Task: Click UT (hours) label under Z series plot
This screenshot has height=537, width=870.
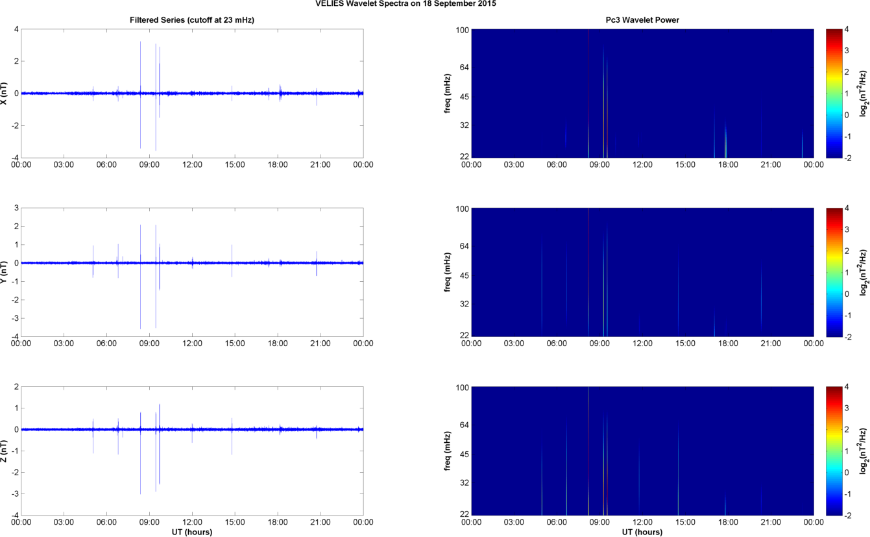Action: 192,532
